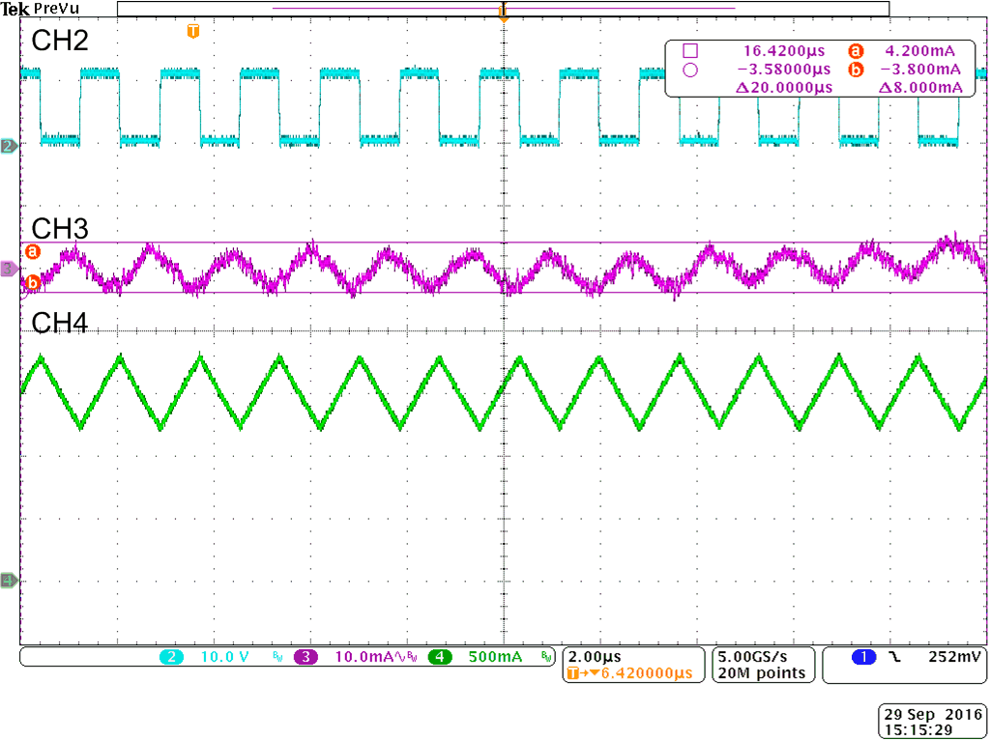Click the bandwidth symbol next to 10.0 V readout
The height and width of the screenshot is (741, 990).
(277, 657)
